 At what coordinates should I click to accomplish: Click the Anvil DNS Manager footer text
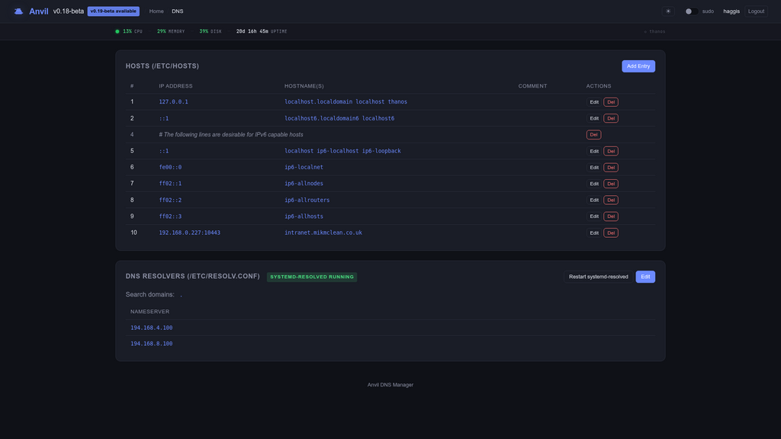pos(390,385)
